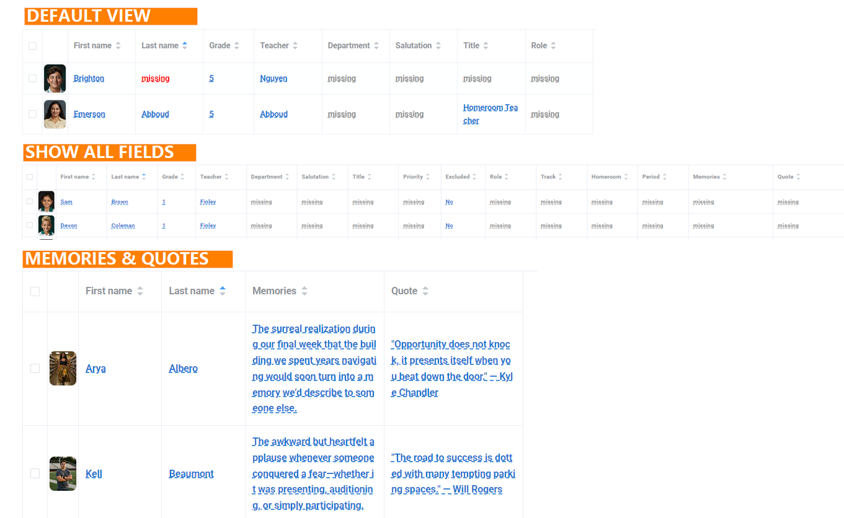This screenshot has width=844, height=518.
Task: Sort the Quote column in memories table
Action: (425, 291)
